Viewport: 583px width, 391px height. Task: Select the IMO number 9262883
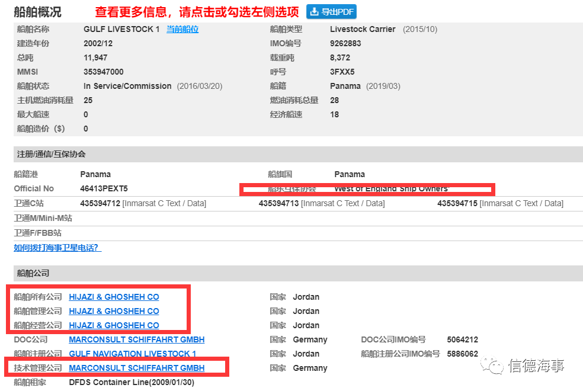point(345,43)
